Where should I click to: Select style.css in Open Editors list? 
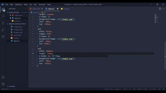pyautogui.click(x=17, y=18)
